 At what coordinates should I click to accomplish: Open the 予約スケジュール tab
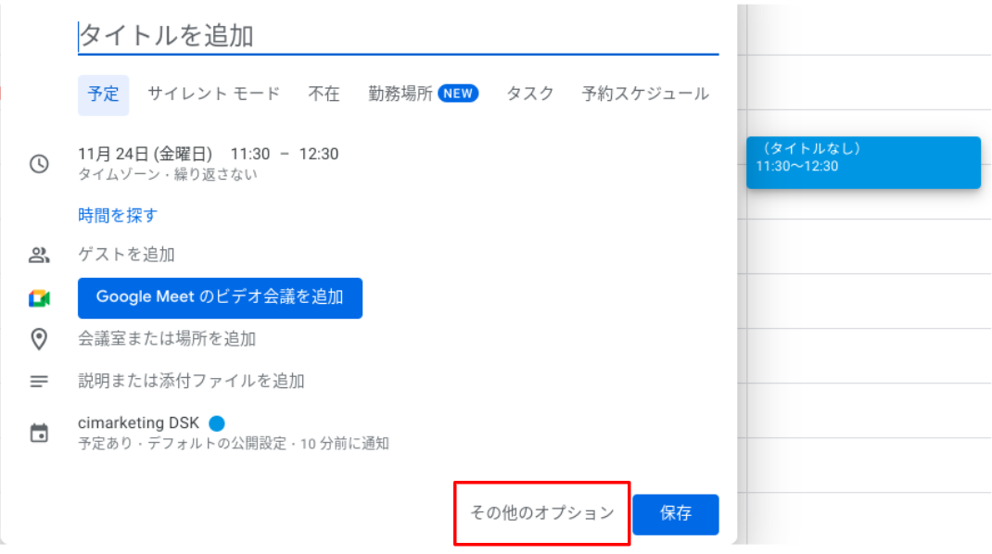point(645,94)
